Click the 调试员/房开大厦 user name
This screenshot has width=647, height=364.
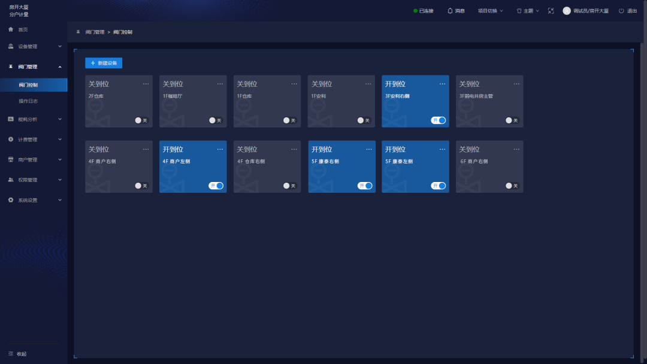tap(591, 11)
